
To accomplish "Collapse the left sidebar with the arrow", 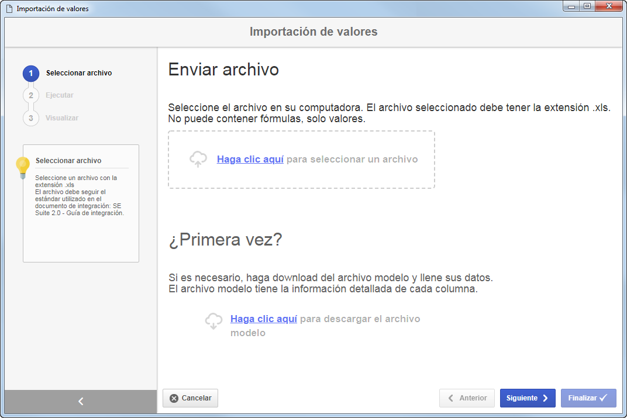I will (81, 401).
